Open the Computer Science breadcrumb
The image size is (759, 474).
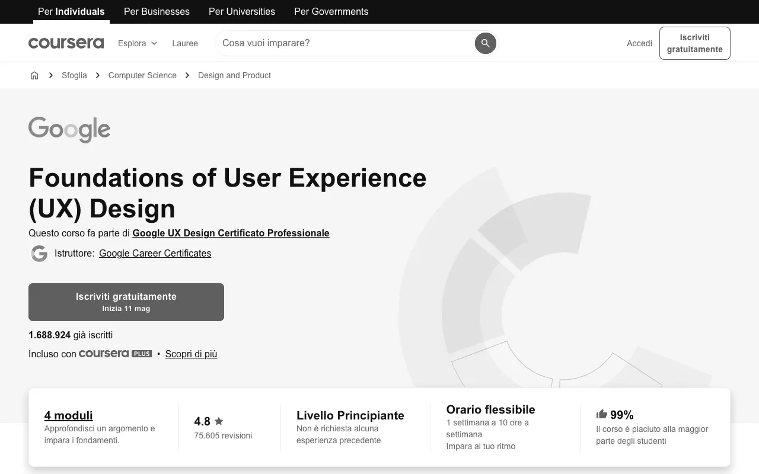tap(142, 75)
